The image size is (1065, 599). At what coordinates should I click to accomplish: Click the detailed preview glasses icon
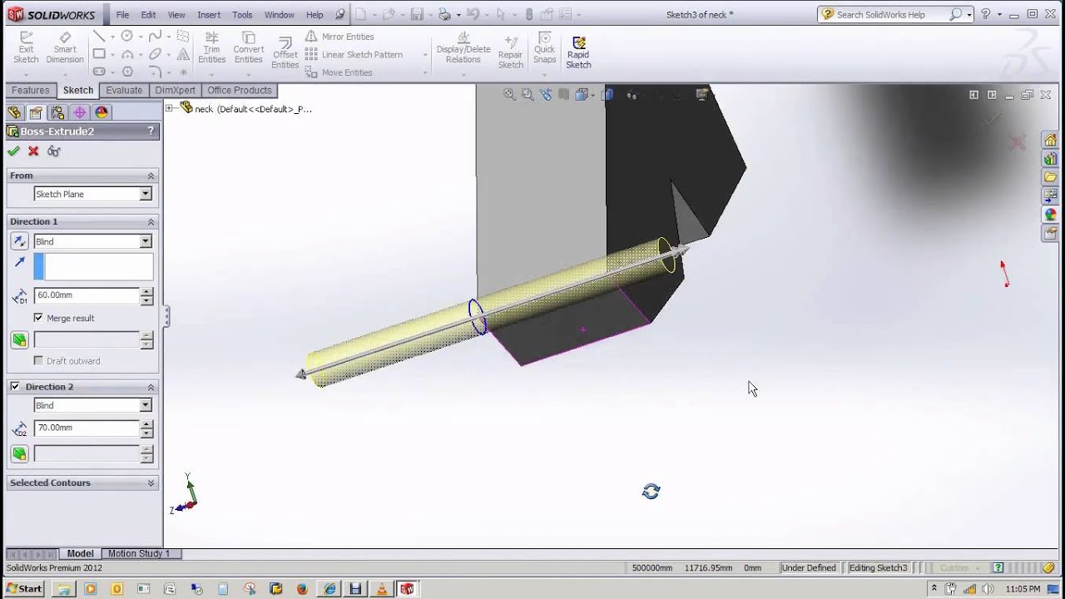coord(54,151)
